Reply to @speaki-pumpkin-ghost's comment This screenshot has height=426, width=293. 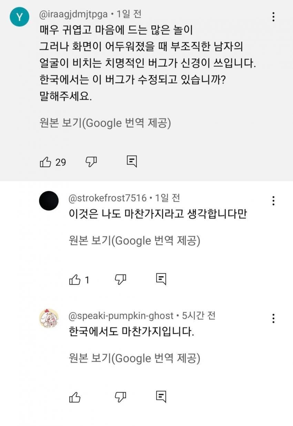161,397
